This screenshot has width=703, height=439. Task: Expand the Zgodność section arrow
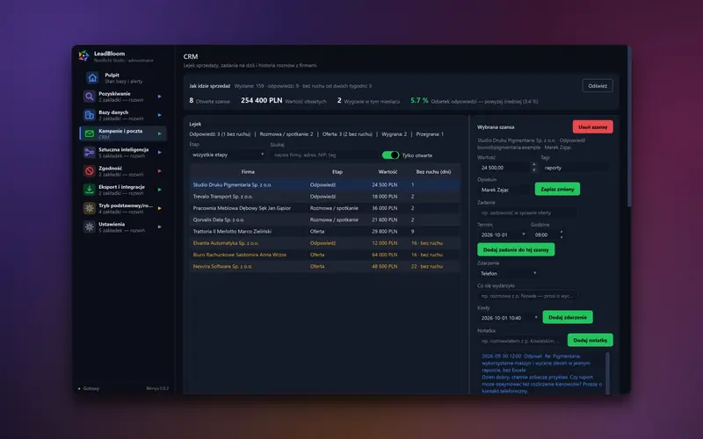coord(160,170)
